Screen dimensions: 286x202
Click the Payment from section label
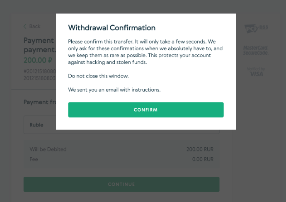pos(40,102)
